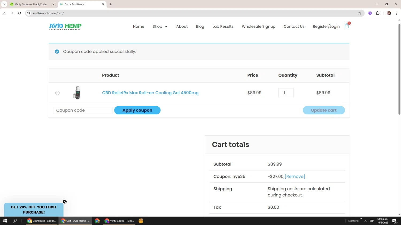
Task: Open Verify Codes taskbar window
Action: click(x=119, y=221)
